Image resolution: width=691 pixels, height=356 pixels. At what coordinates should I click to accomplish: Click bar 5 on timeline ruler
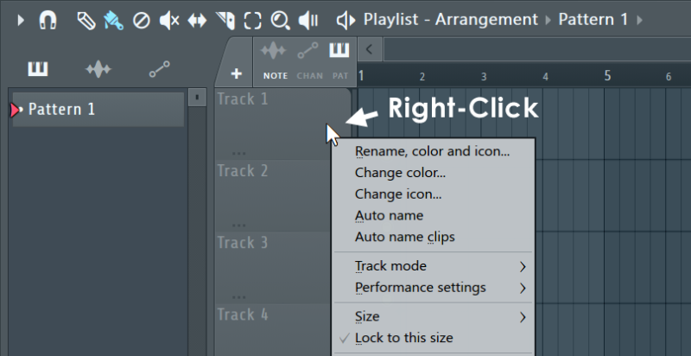click(608, 76)
